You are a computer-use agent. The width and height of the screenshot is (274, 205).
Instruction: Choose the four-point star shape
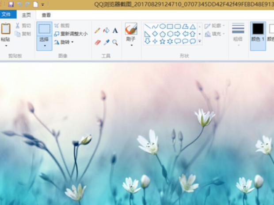155,41
